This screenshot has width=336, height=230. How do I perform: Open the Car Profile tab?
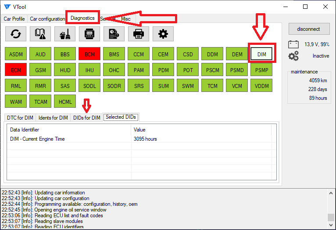point(14,19)
